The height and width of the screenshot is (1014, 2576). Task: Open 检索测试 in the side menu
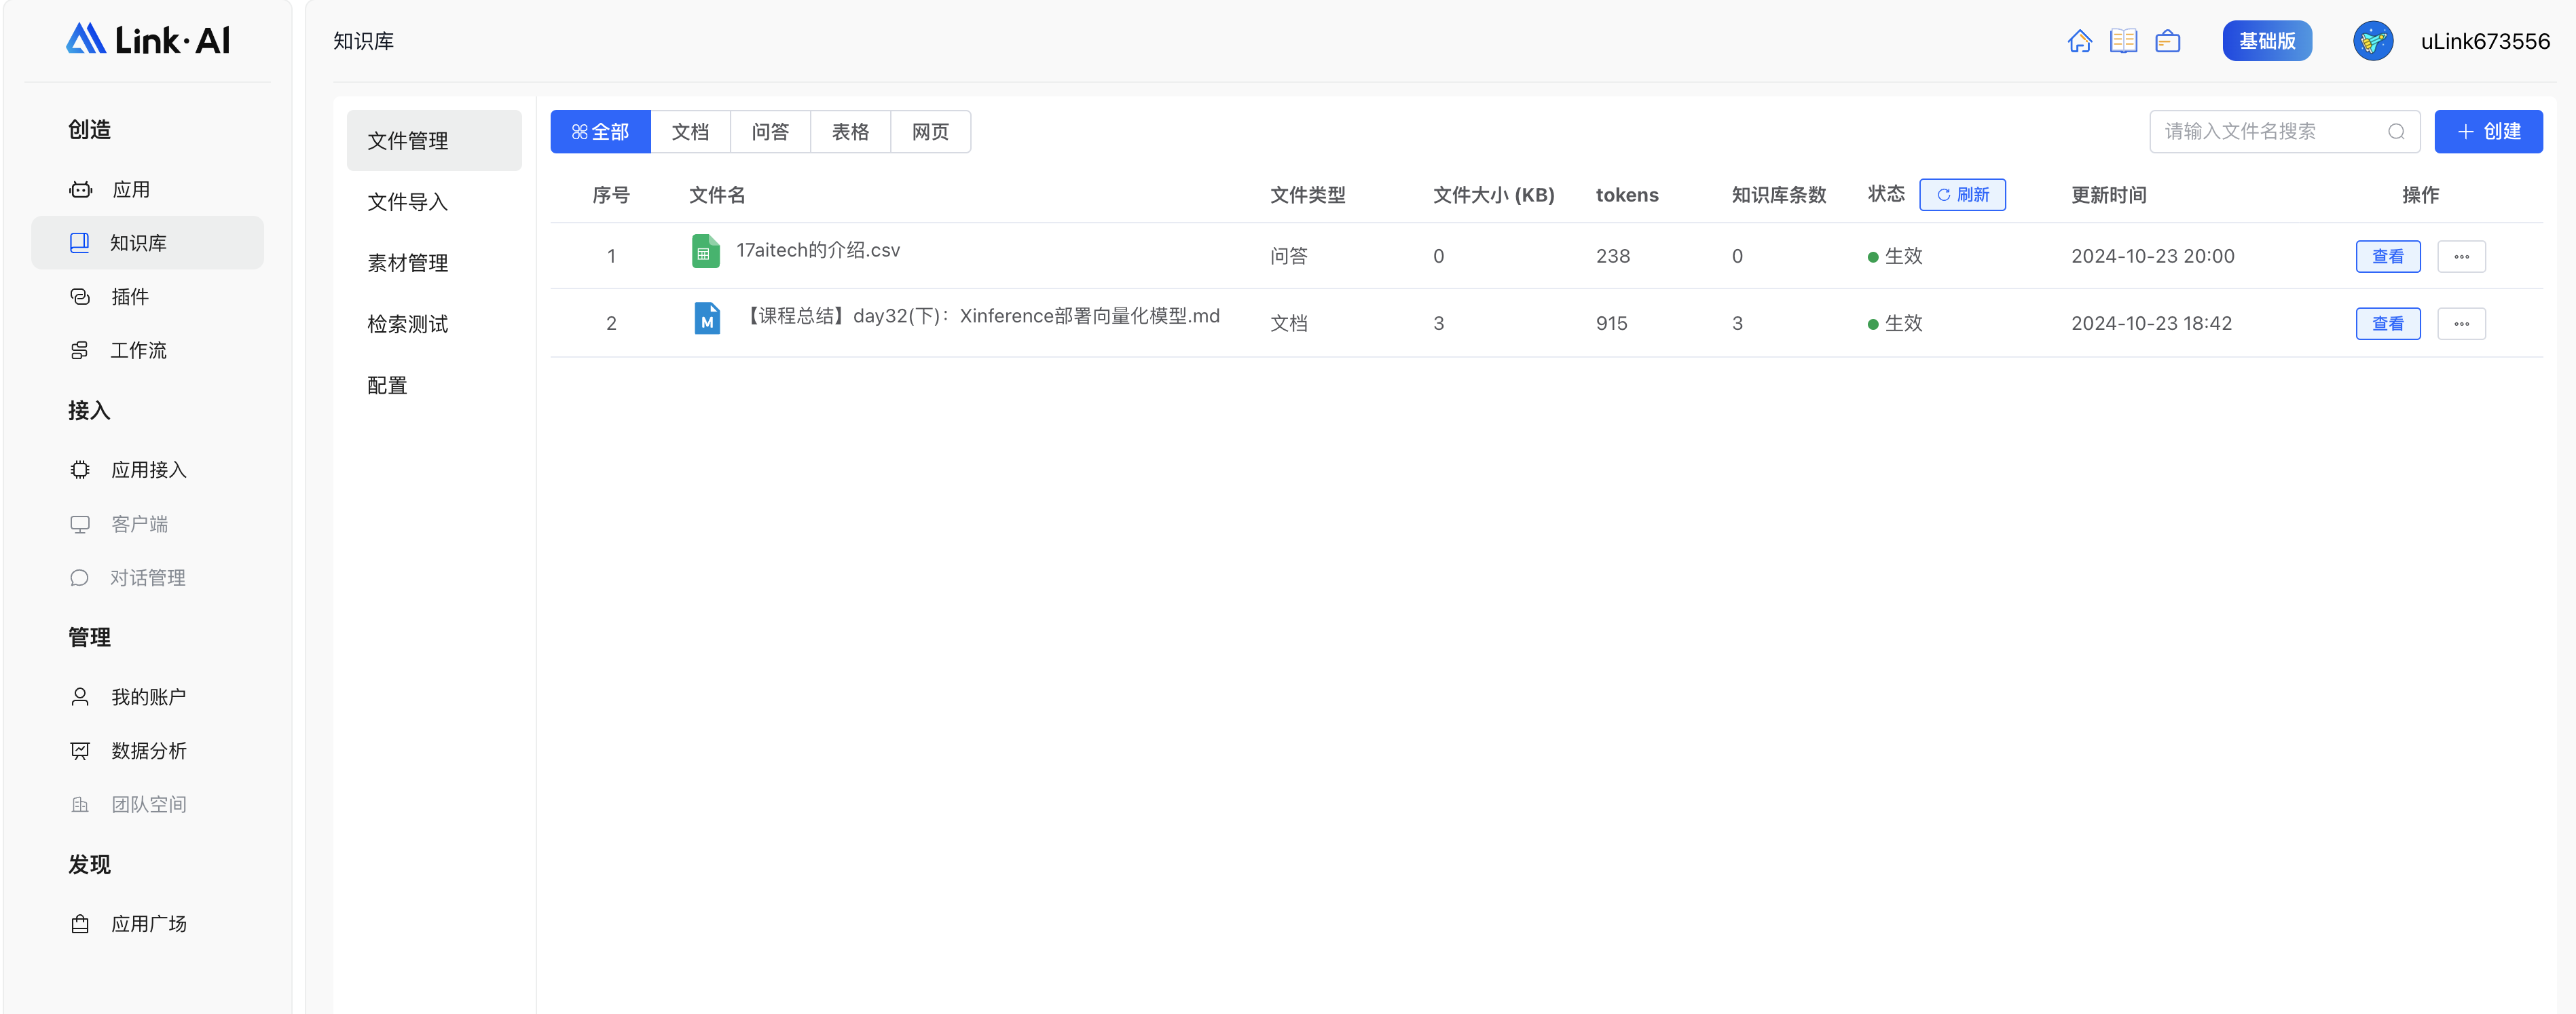434,324
